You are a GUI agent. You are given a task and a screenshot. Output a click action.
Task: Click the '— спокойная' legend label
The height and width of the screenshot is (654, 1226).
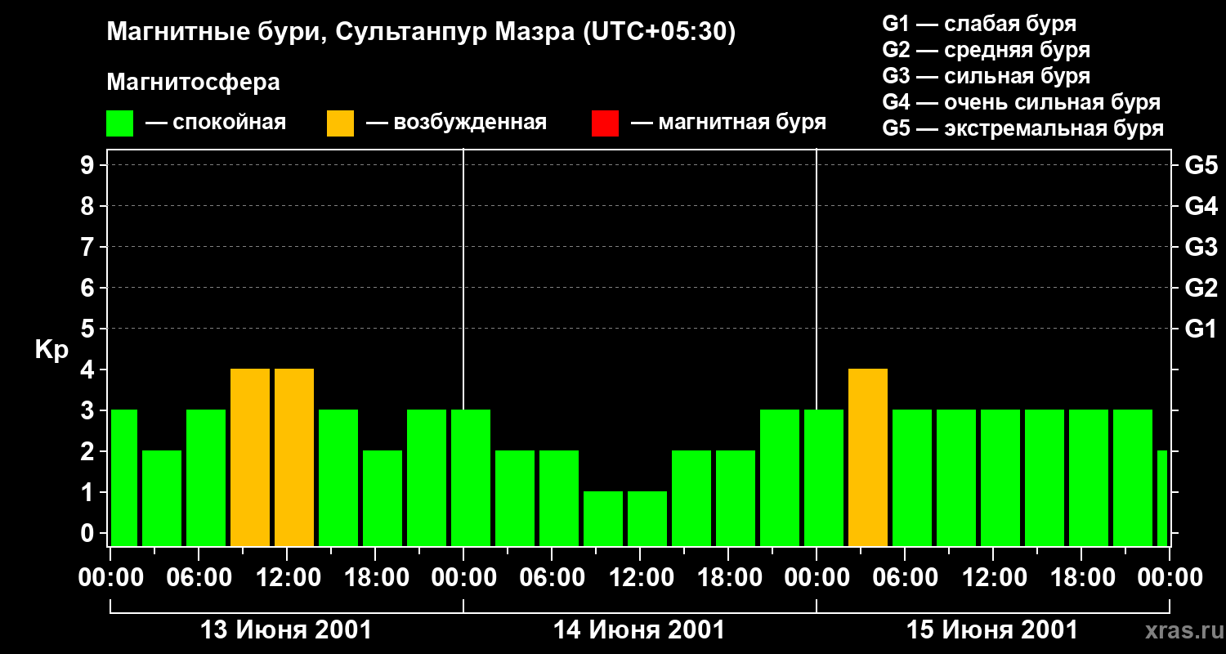point(216,123)
